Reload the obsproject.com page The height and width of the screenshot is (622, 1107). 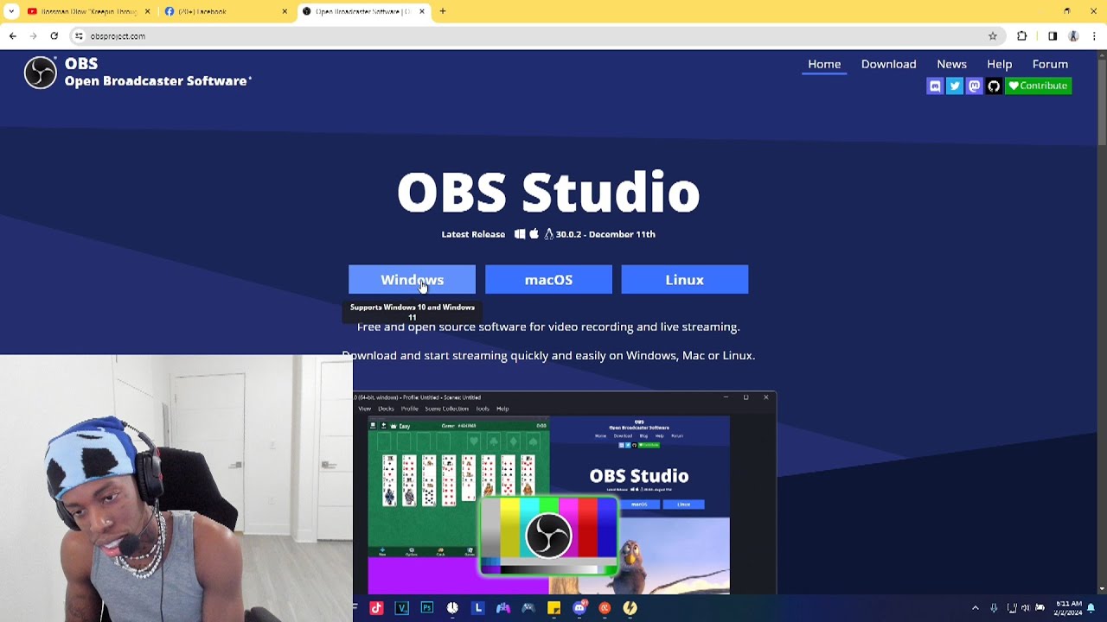54,36
